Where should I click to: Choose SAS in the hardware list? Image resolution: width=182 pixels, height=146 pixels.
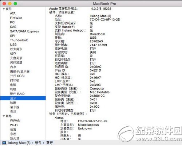point(13,27)
